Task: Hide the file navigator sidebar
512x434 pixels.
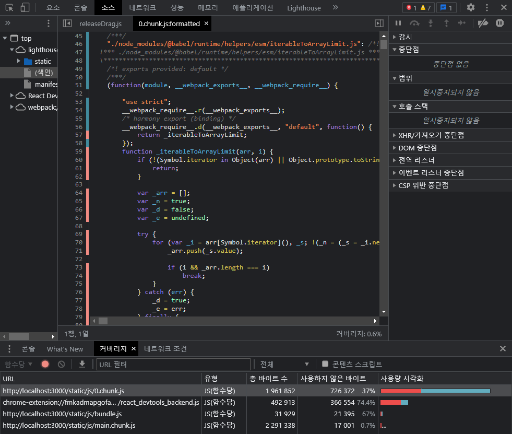Action: click(67, 23)
